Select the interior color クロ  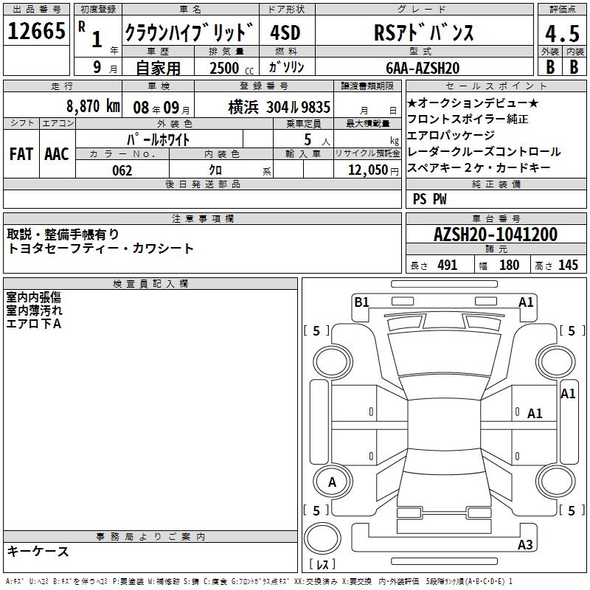click(x=215, y=170)
